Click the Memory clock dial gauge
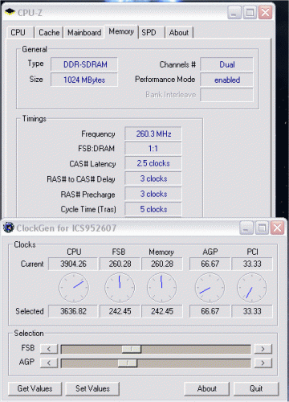Image resolution: width=289 pixels, height=402 pixels. (x=162, y=287)
